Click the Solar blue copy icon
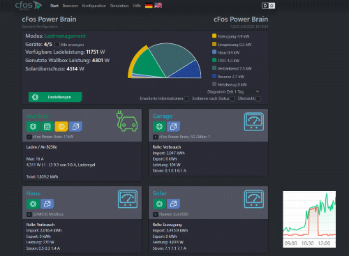 (x=174, y=204)
